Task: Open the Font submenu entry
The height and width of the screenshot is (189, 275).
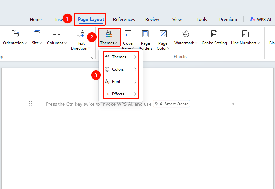Action: click(120, 82)
